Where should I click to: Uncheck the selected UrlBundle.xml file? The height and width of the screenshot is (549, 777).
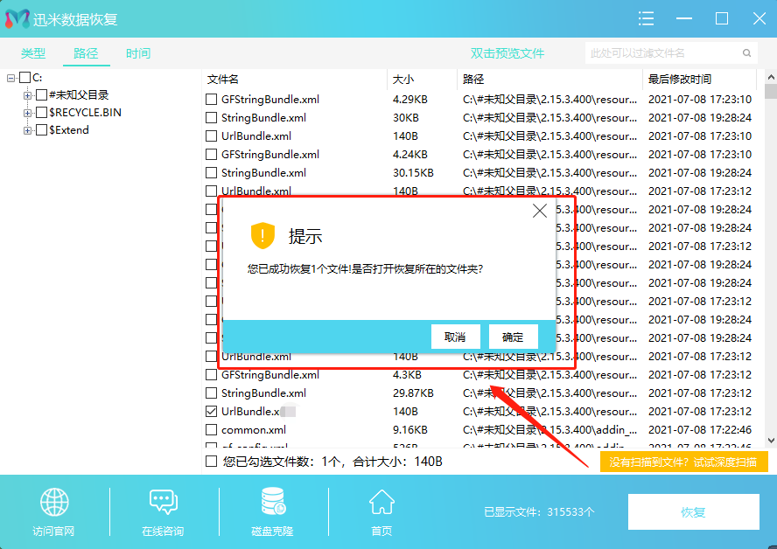point(211,411)
